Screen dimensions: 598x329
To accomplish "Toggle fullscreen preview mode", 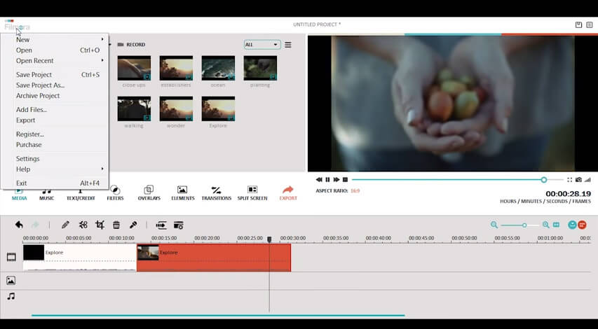I will click(x=569, y=180).
